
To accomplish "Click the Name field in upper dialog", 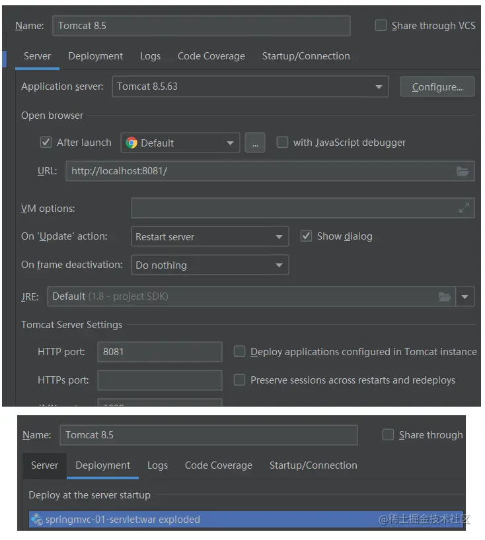I will 202,26.
